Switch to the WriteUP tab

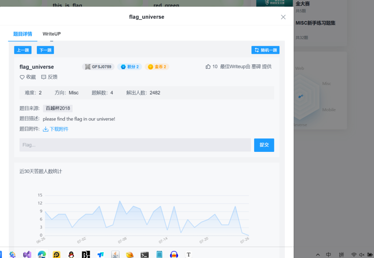[51, 34]
